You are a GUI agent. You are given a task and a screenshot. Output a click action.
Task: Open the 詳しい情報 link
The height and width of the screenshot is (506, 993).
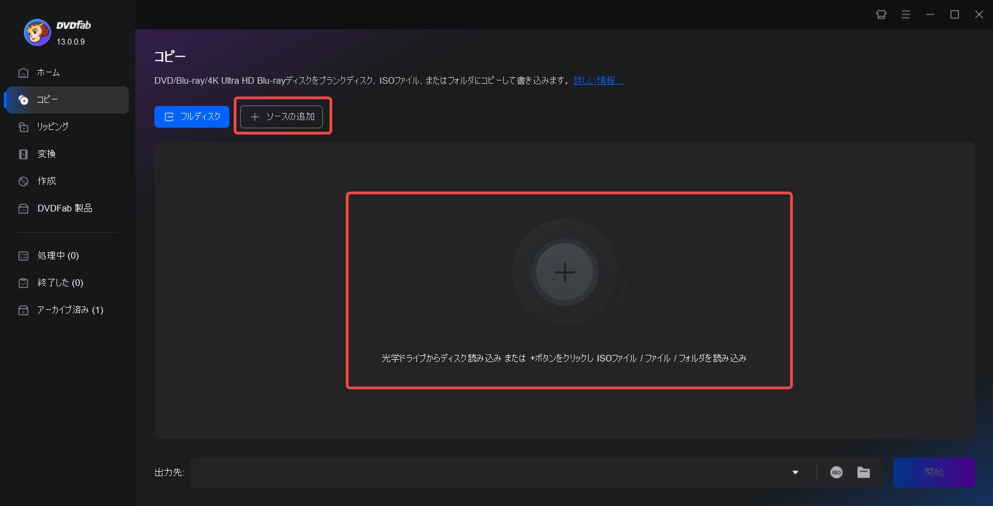(x=598, y=80)
